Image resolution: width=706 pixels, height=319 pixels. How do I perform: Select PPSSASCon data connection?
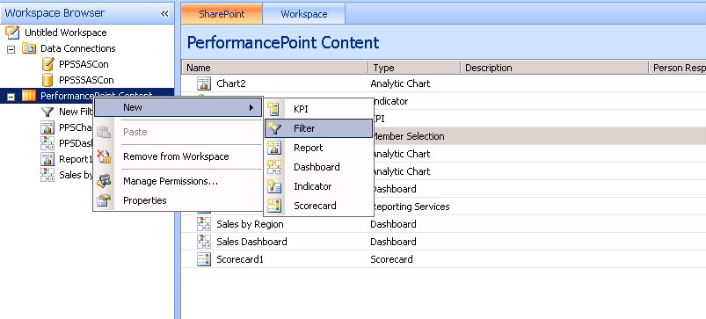(x=84, y=64)
